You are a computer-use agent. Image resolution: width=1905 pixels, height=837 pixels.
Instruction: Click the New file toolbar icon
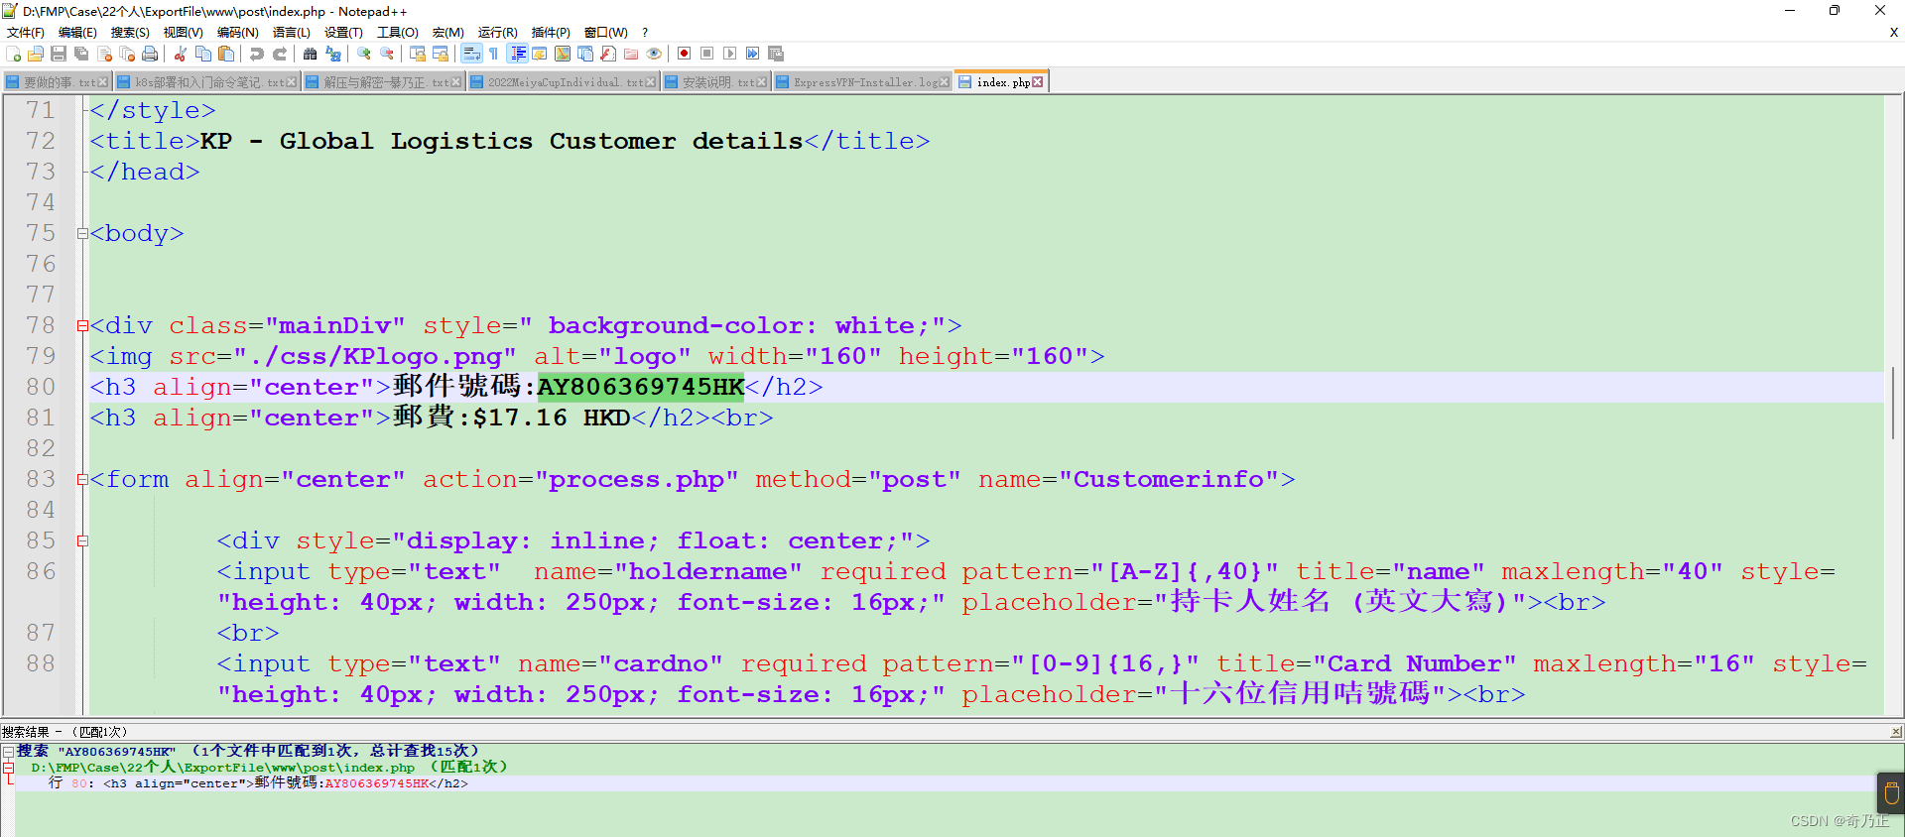13,54
